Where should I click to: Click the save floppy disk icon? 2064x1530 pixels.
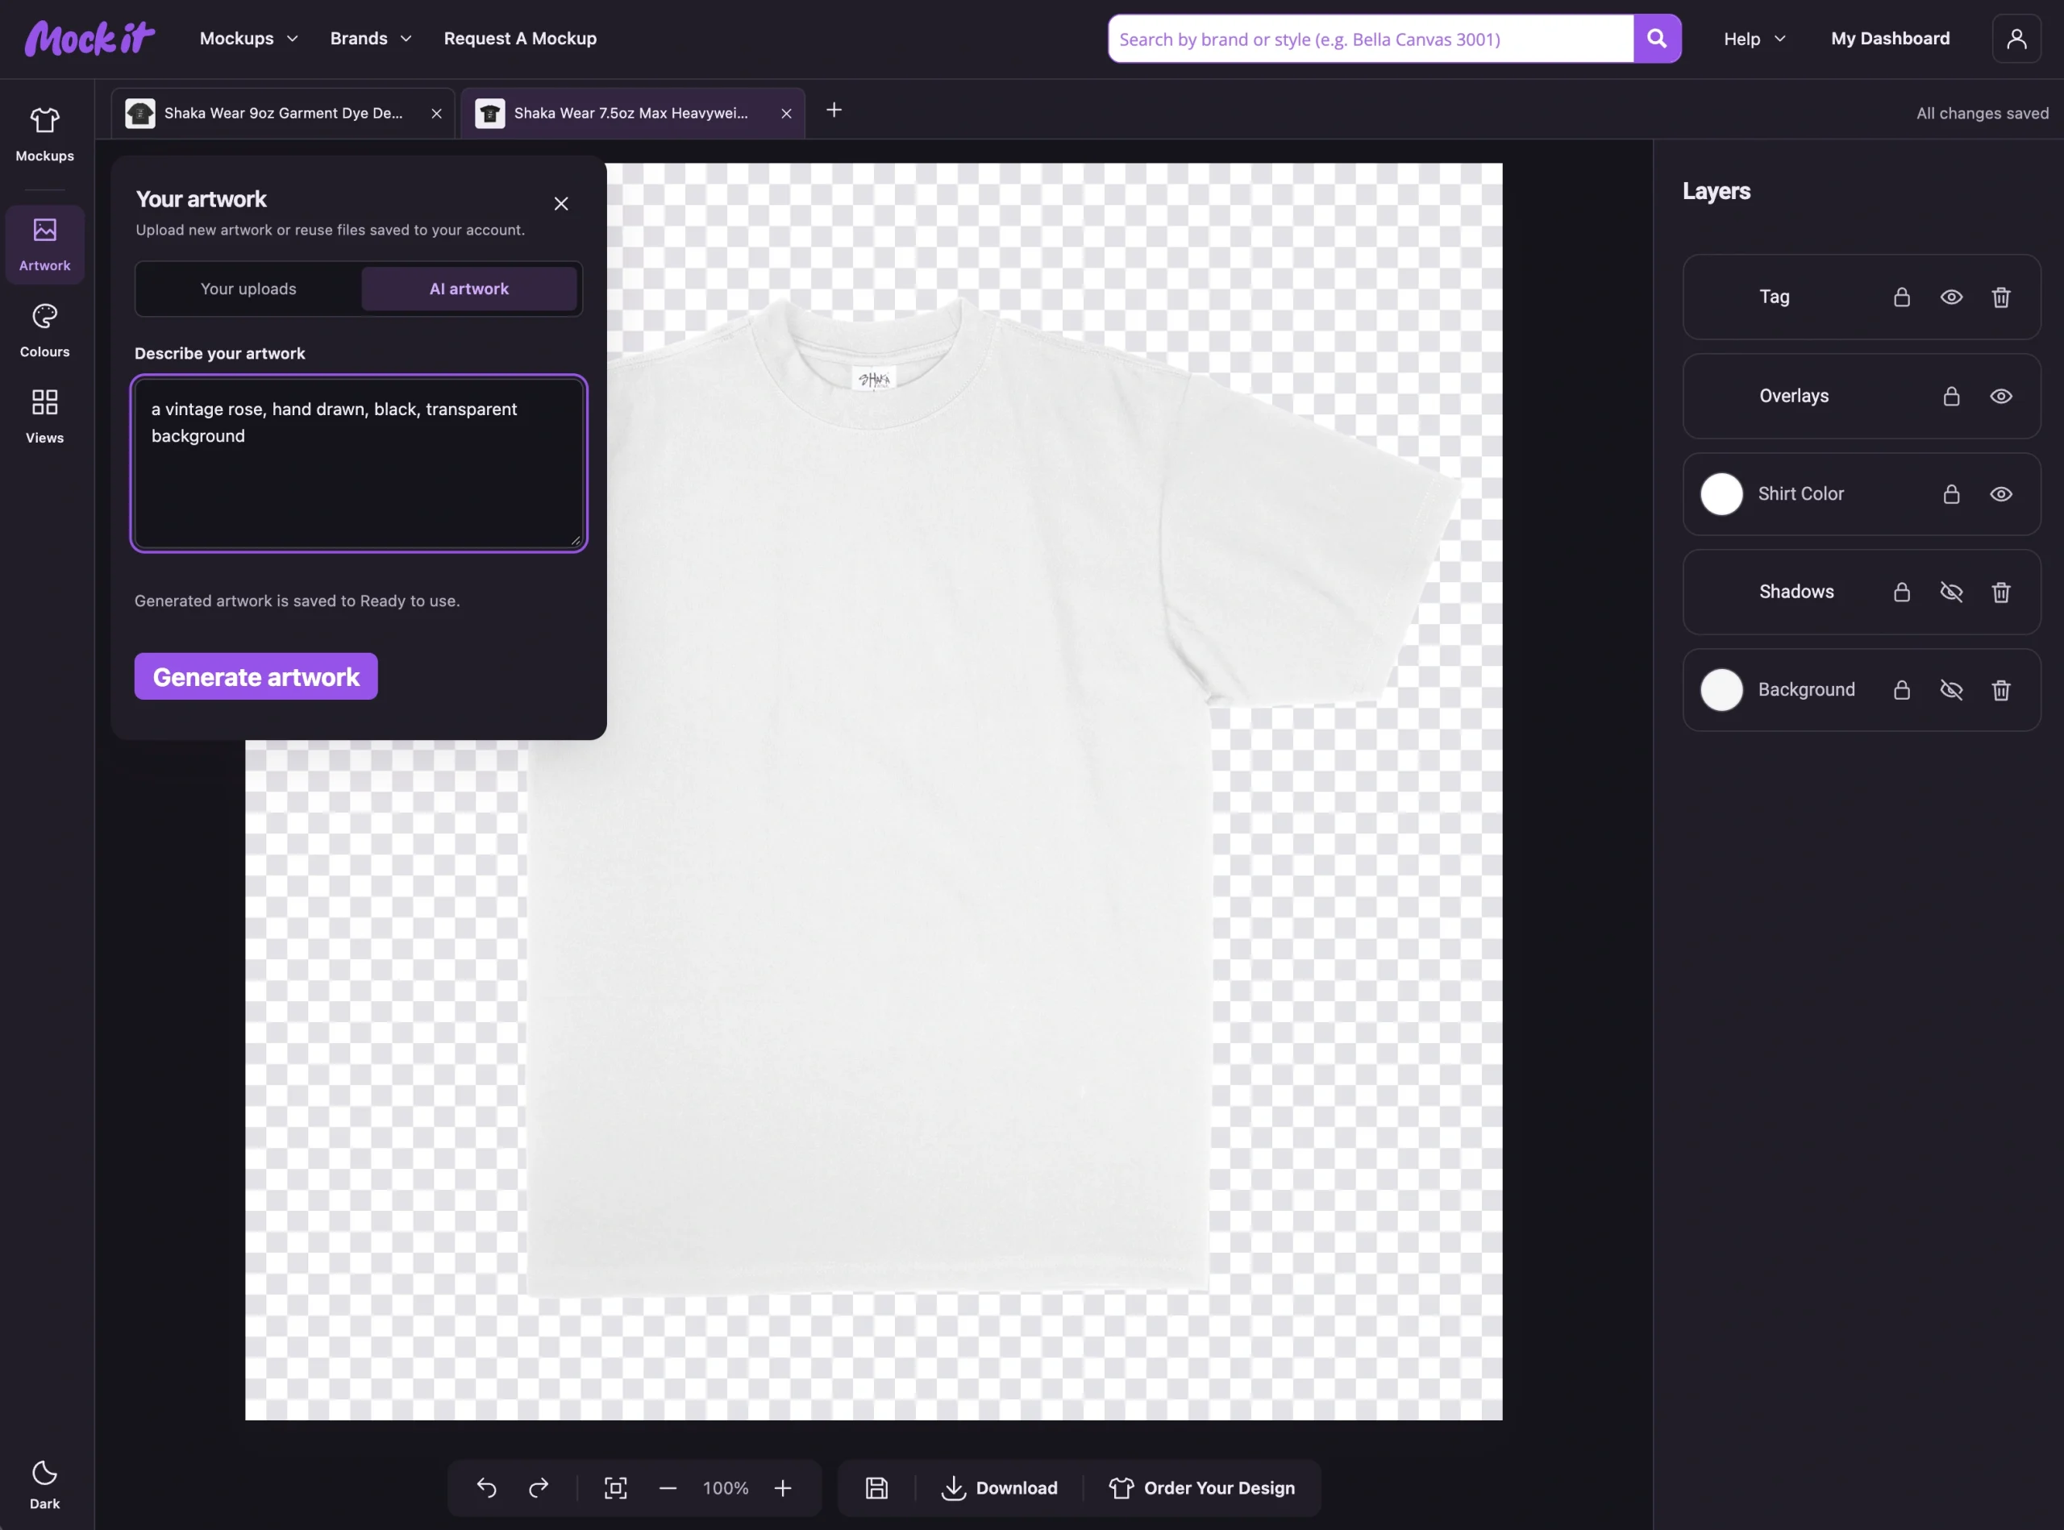click(x=876, y=1487)
